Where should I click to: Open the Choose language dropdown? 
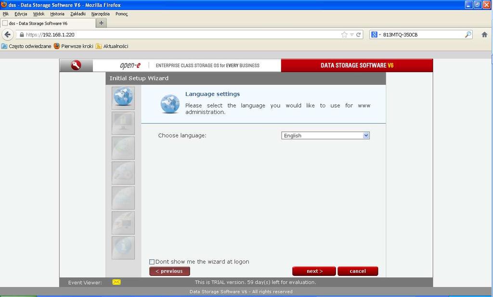pyautogui.click(x=325, y=135)
